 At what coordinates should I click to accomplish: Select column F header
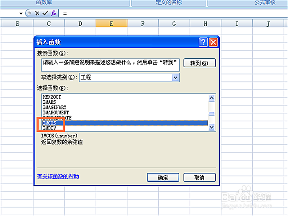pos(143,23)
